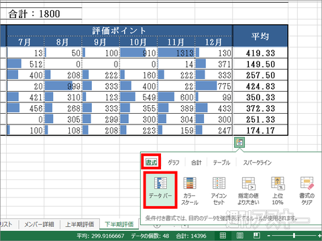Apply アイコン セット icon set formatting
Screen dimensions: 322x241
pyautogui.click(x=219, y=191)
